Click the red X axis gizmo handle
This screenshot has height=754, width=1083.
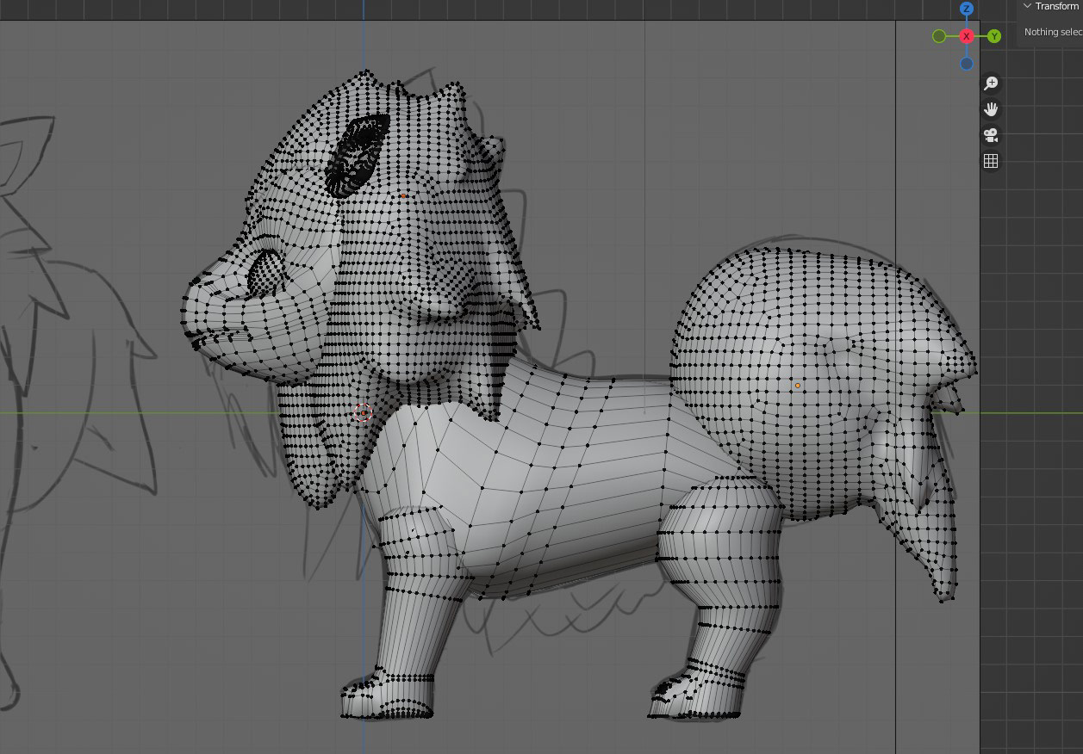(x=967, y=36)
